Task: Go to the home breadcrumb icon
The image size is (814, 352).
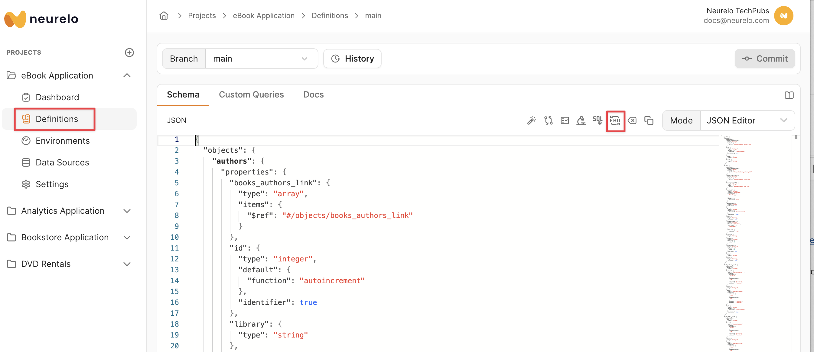Action: 164,15
